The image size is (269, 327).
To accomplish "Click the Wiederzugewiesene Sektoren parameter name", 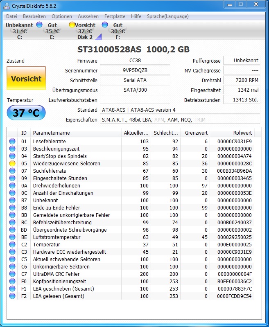I will [67, 164].
